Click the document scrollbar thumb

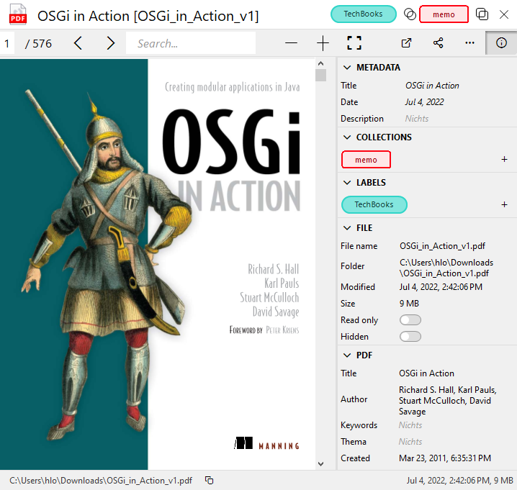tap(320, 75)
